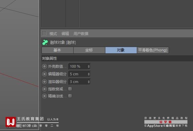Image resolution: width=193 pixels, height=131 pixels.
Task: Switch to the 基本 tab
Action: coord(58,50)
